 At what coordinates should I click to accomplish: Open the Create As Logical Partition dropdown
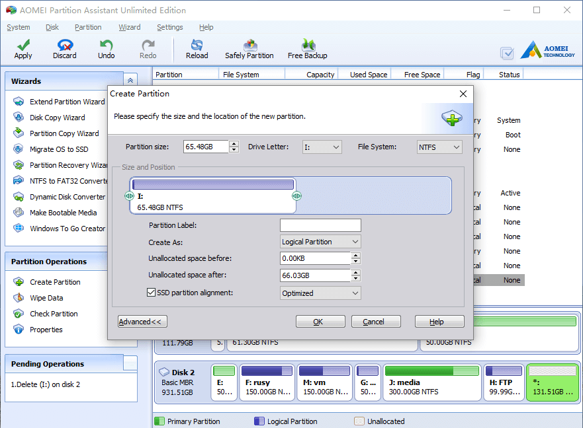[320, 242]
